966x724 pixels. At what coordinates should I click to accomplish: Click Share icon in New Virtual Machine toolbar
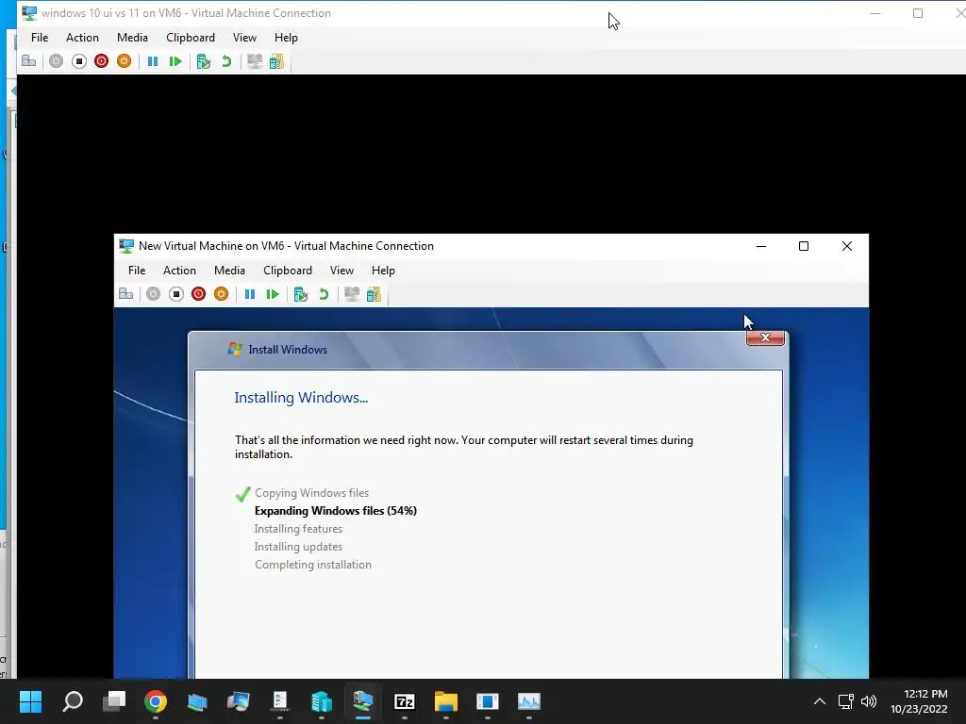[374, 294]
